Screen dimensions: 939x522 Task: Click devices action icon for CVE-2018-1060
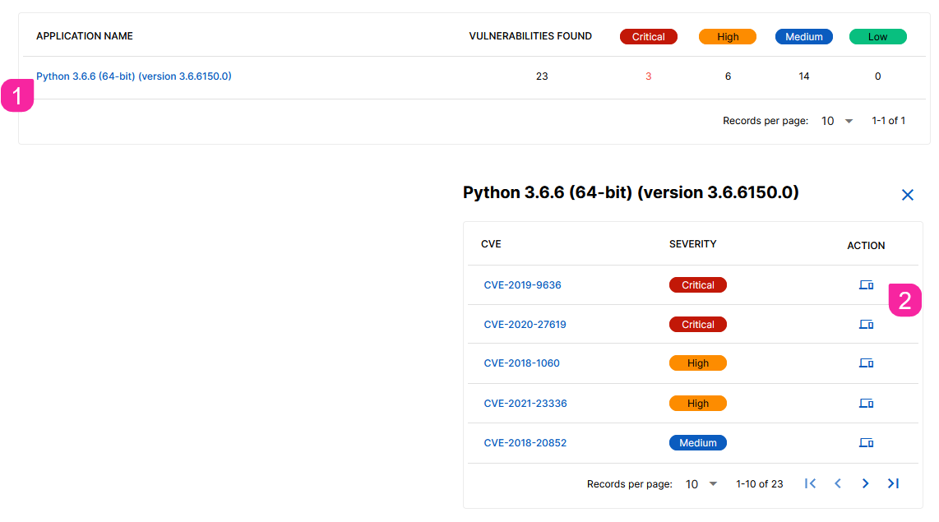pos(866,363)
